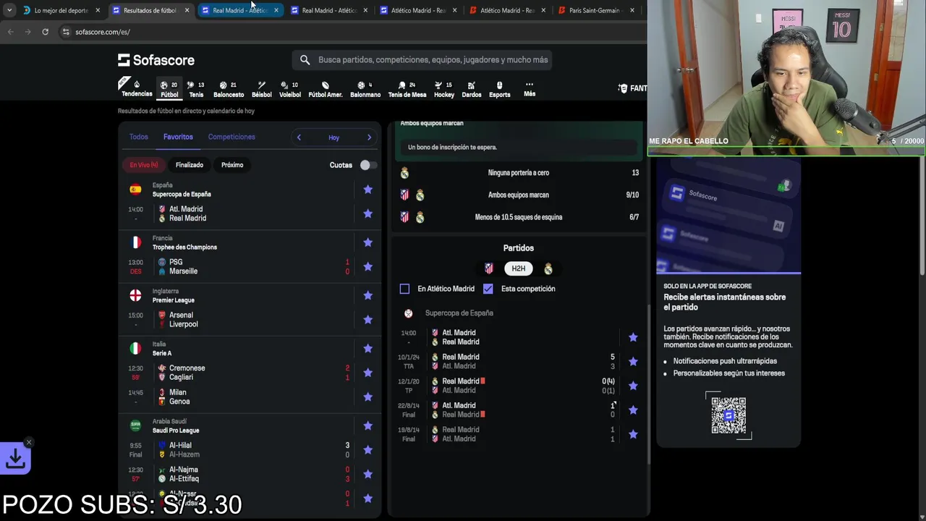The image size is (926, 521).
Task: Click the search magnifier icon
Action: click(x=305, y=60)
